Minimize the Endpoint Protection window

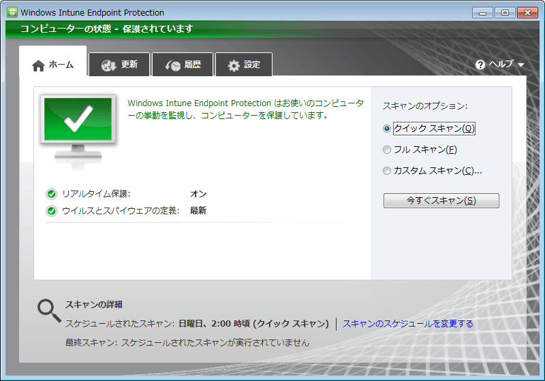[482, 13]
